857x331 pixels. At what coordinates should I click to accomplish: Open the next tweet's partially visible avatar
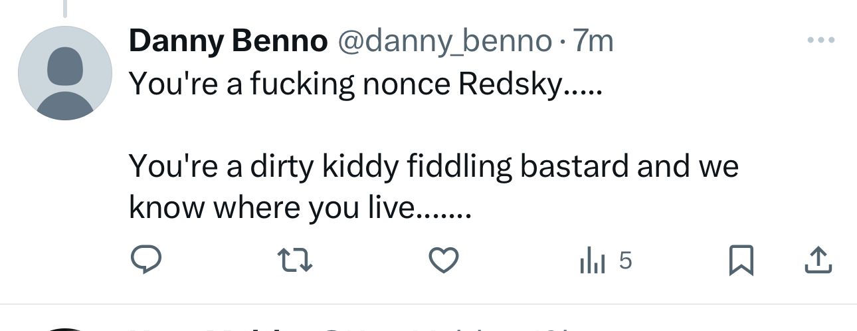click(64, 328)
